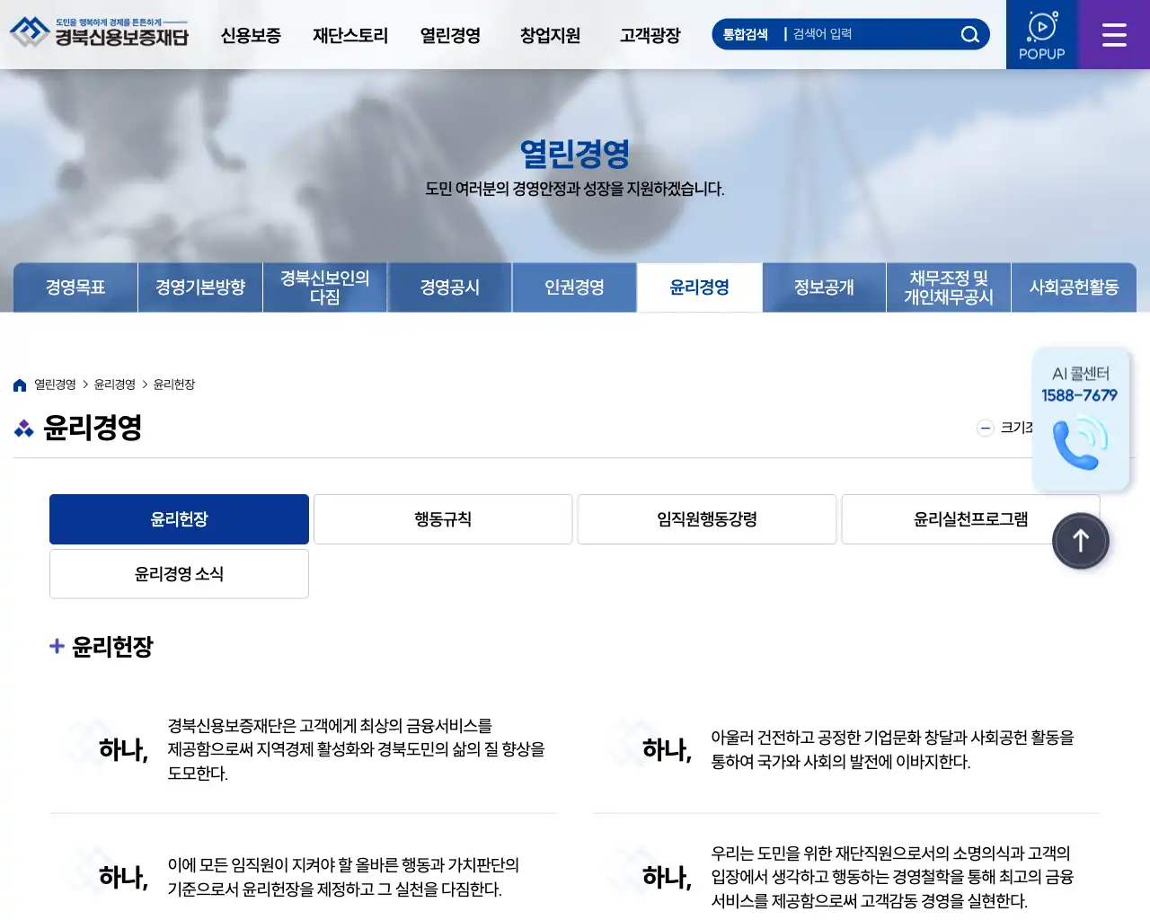The height and width of the screenshot is (920, 1150).
Task: Select the 사회공헌활동 tab
Action: coord(1074,287)
